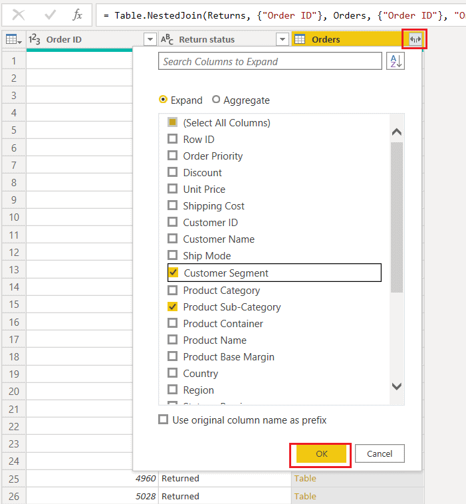Click the OK button

(x=321, y=453)
